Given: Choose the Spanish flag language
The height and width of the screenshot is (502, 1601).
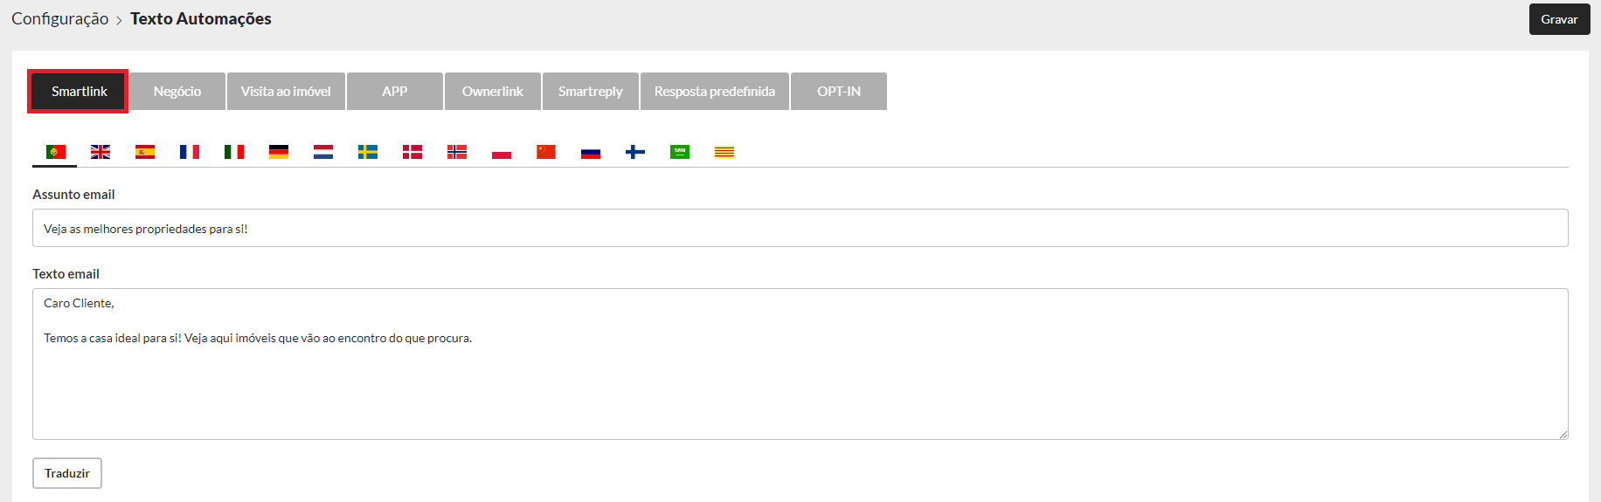Looking at the screenshot, I should click(x=145, y=152).
